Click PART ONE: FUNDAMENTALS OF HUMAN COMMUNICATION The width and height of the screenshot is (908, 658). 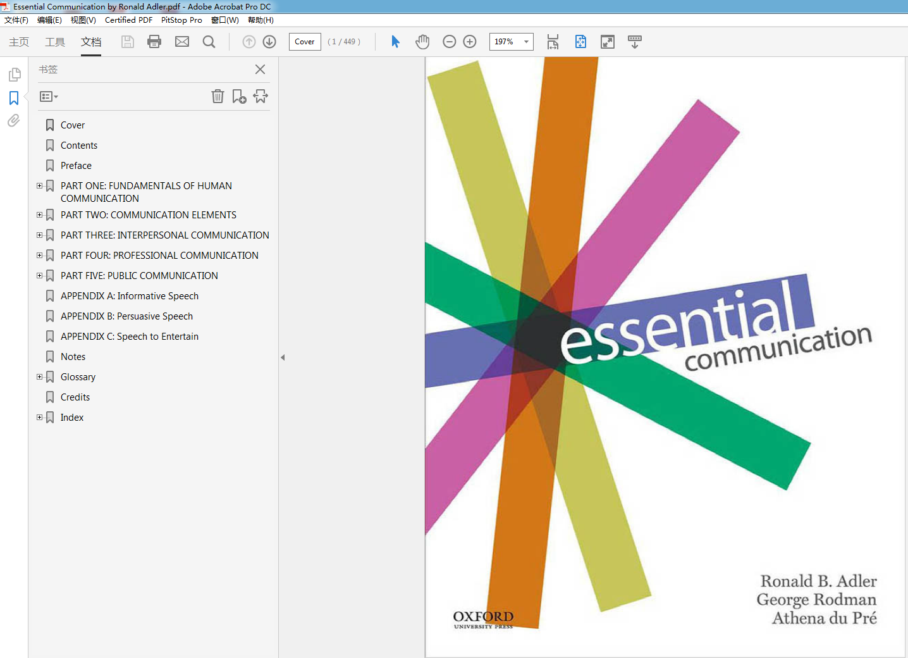(146, 192)
